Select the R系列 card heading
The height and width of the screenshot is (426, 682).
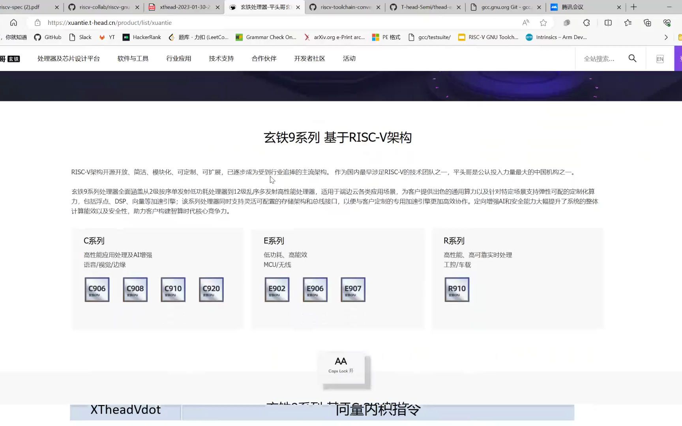tap(454, 241)
